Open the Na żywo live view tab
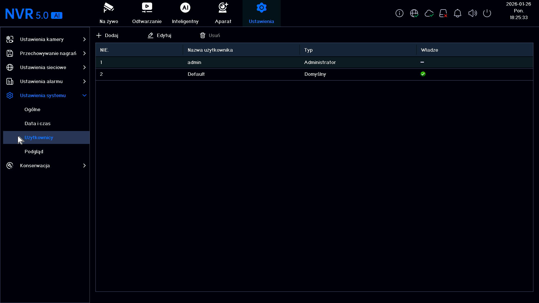 coord(109,13)
